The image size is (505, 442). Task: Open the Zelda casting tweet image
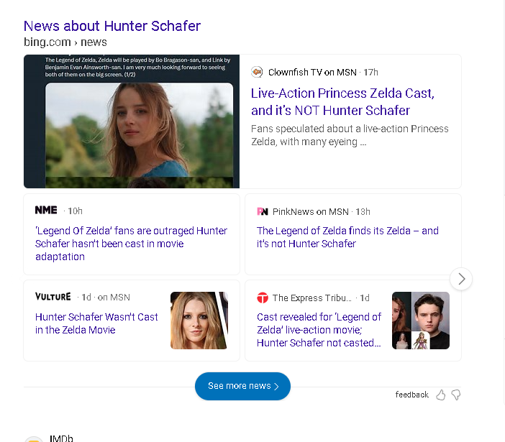pyautogui.click(x=132, y=121)
